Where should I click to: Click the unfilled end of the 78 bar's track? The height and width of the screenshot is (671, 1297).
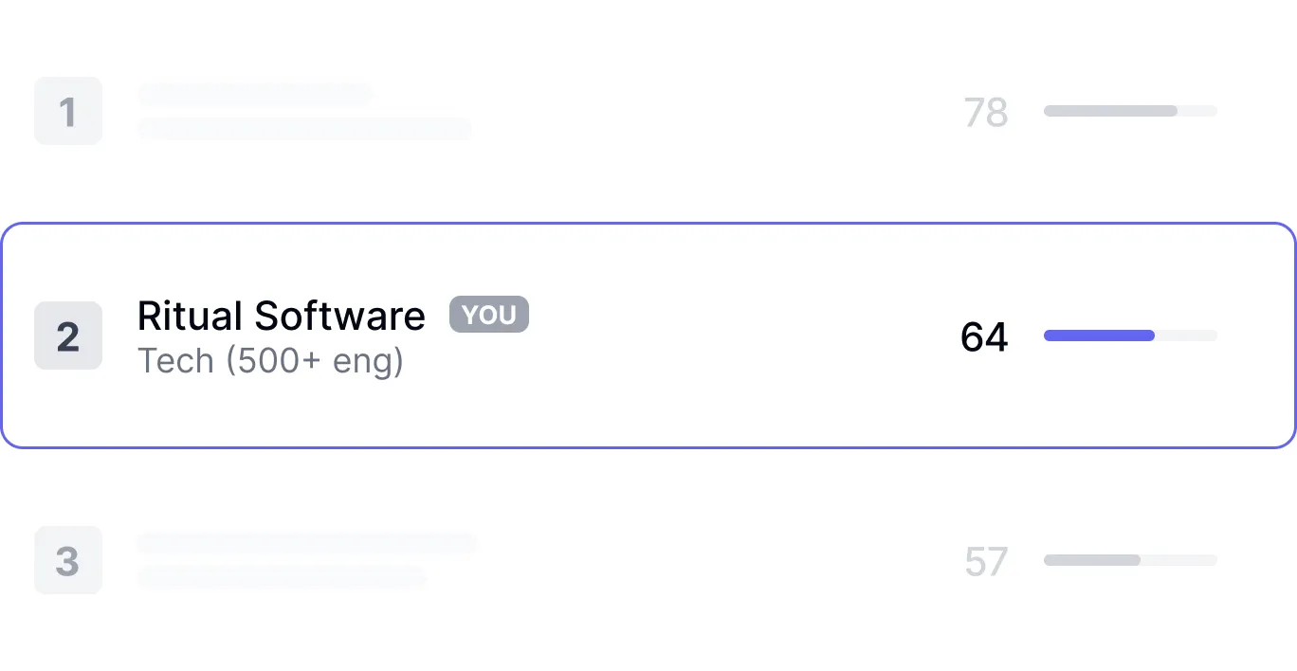coord(1197,111)
